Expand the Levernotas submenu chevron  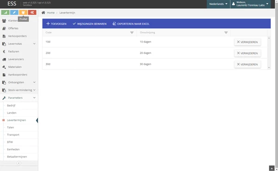pos(34,44)
